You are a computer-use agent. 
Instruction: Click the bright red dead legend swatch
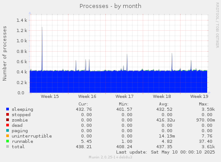pyautogui.click(x=8, y=125)
